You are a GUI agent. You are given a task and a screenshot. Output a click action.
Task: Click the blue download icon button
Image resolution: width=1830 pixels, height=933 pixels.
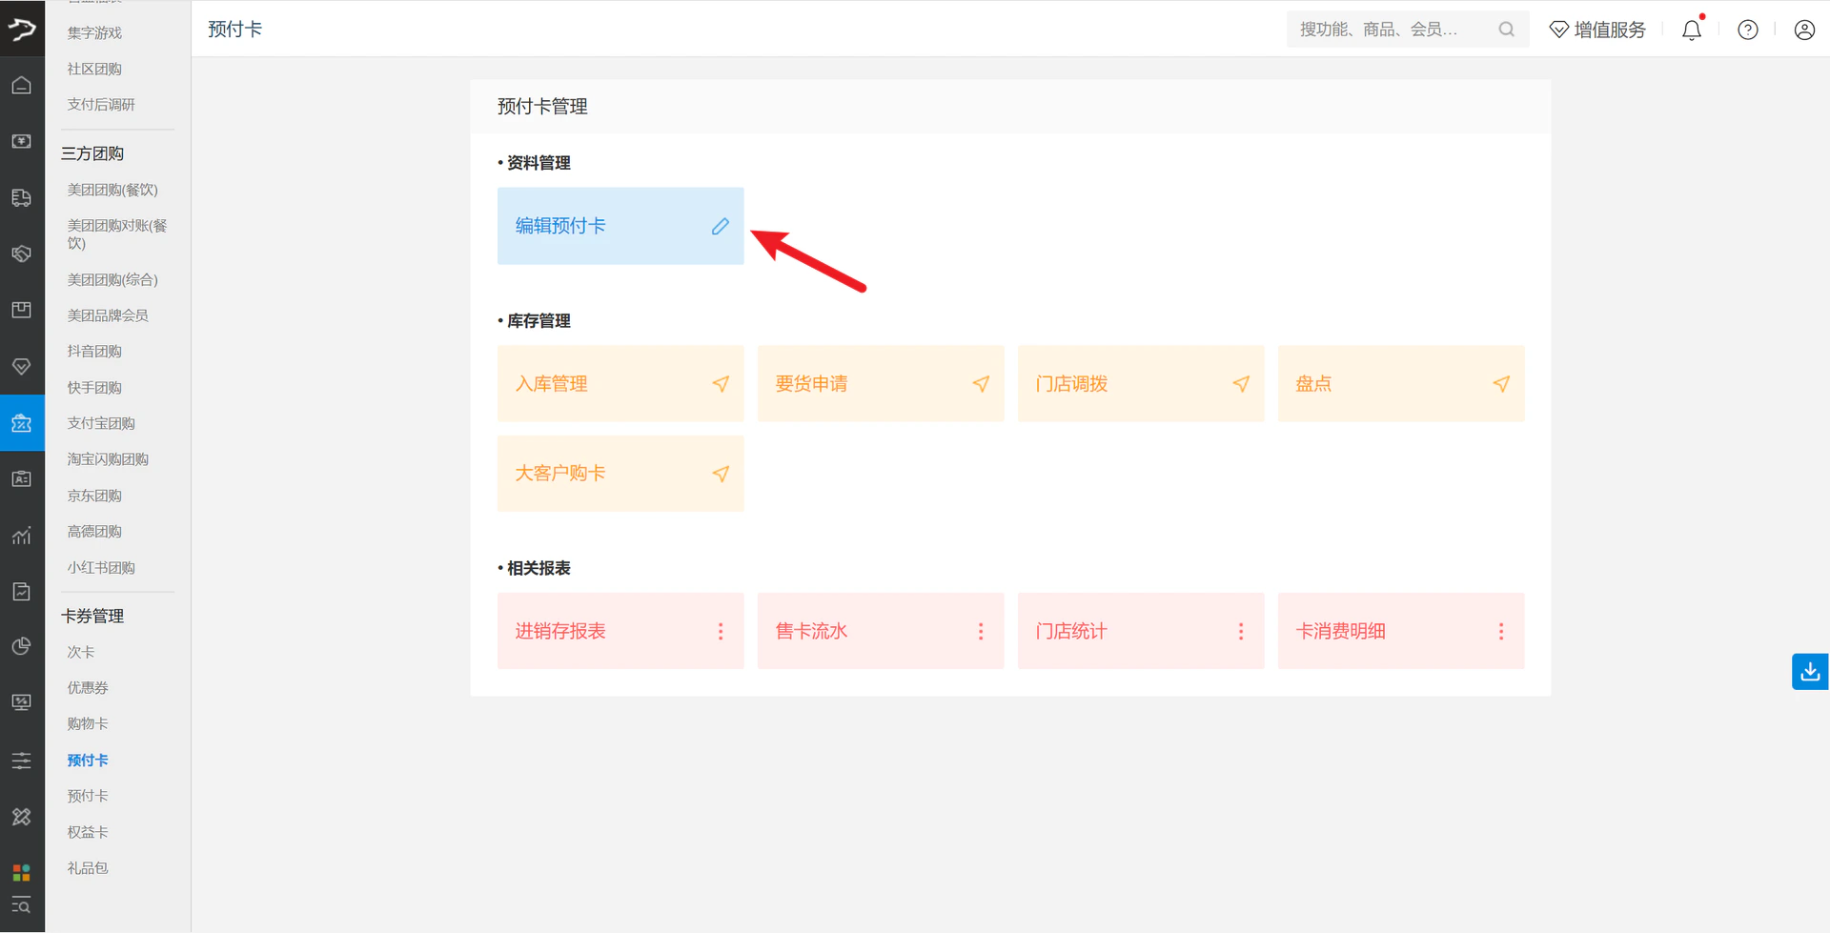[x=1810, y=672]
